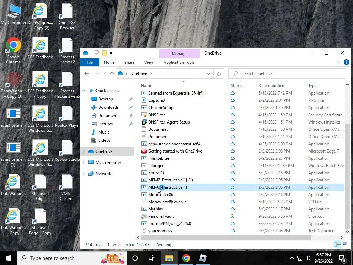
Task: Open Task View on the taskbar
Action: 152,258
